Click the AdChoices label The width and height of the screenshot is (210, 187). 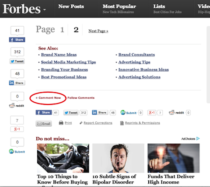pos(188,139)
